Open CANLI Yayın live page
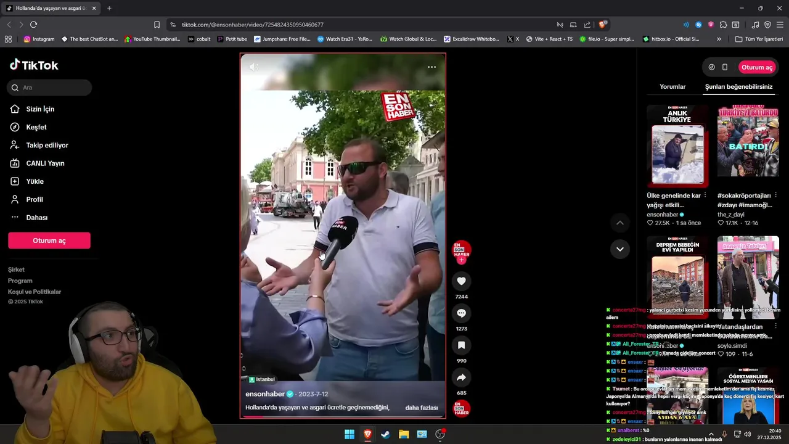 (45, 163)
